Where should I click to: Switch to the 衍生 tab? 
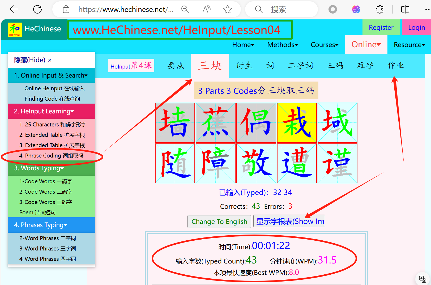(x=244, y=65)
